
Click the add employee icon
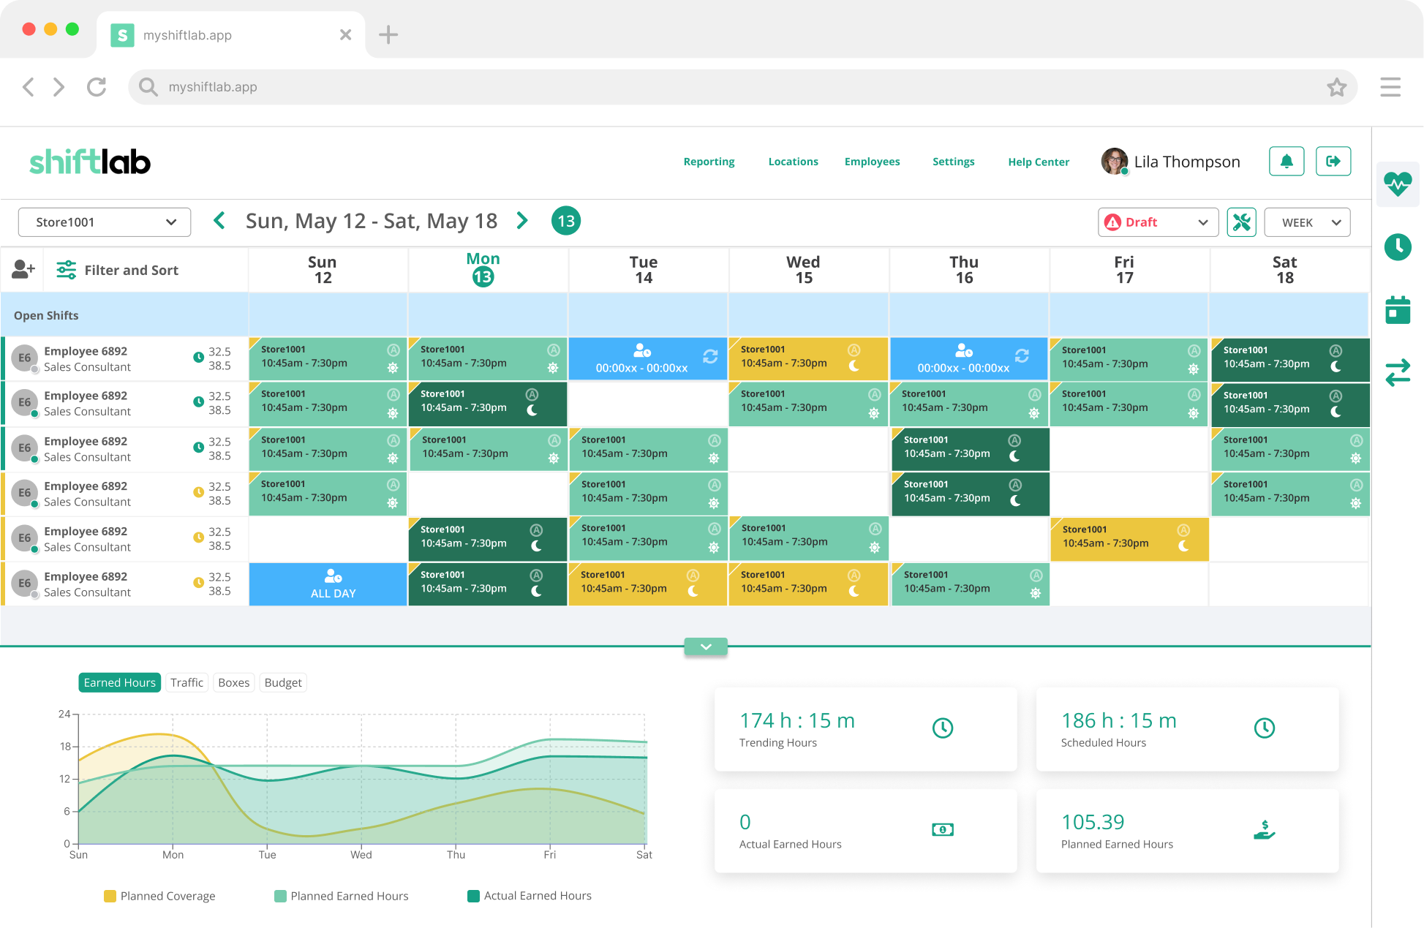(23, 270)
